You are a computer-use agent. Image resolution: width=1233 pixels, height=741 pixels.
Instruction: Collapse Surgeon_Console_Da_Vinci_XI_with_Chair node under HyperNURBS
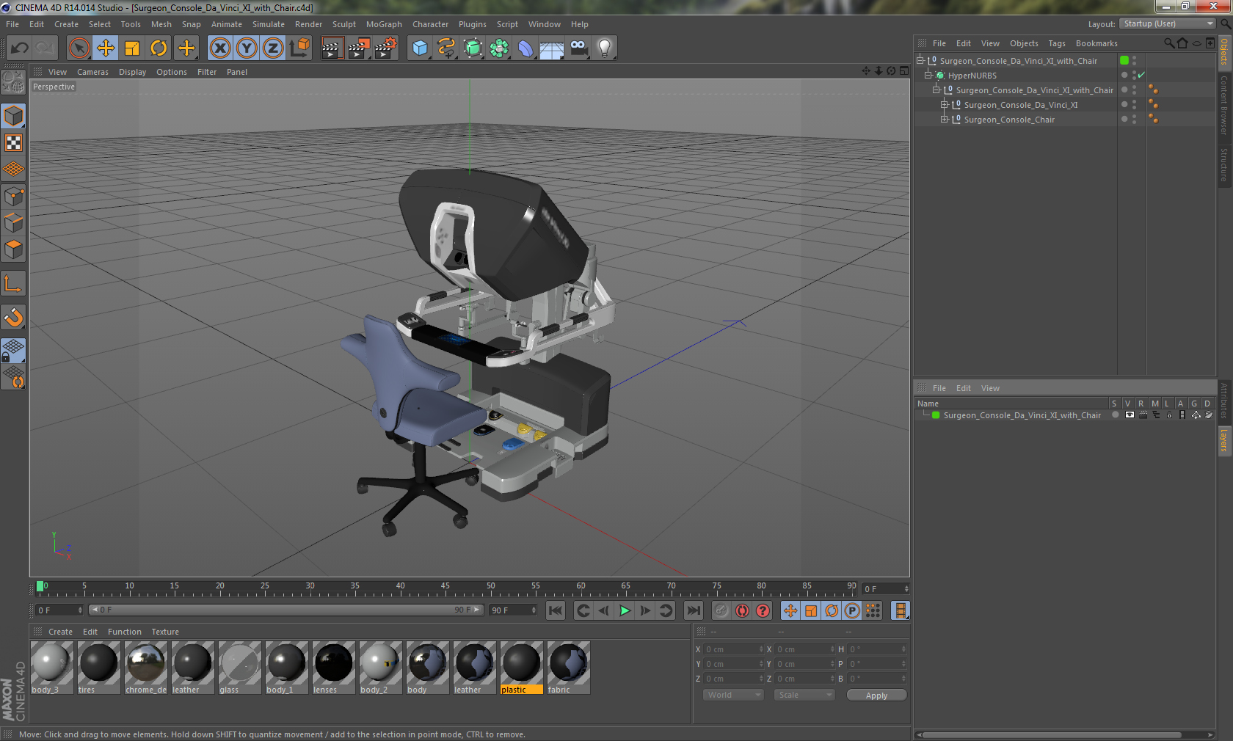[x=936, y=90]
